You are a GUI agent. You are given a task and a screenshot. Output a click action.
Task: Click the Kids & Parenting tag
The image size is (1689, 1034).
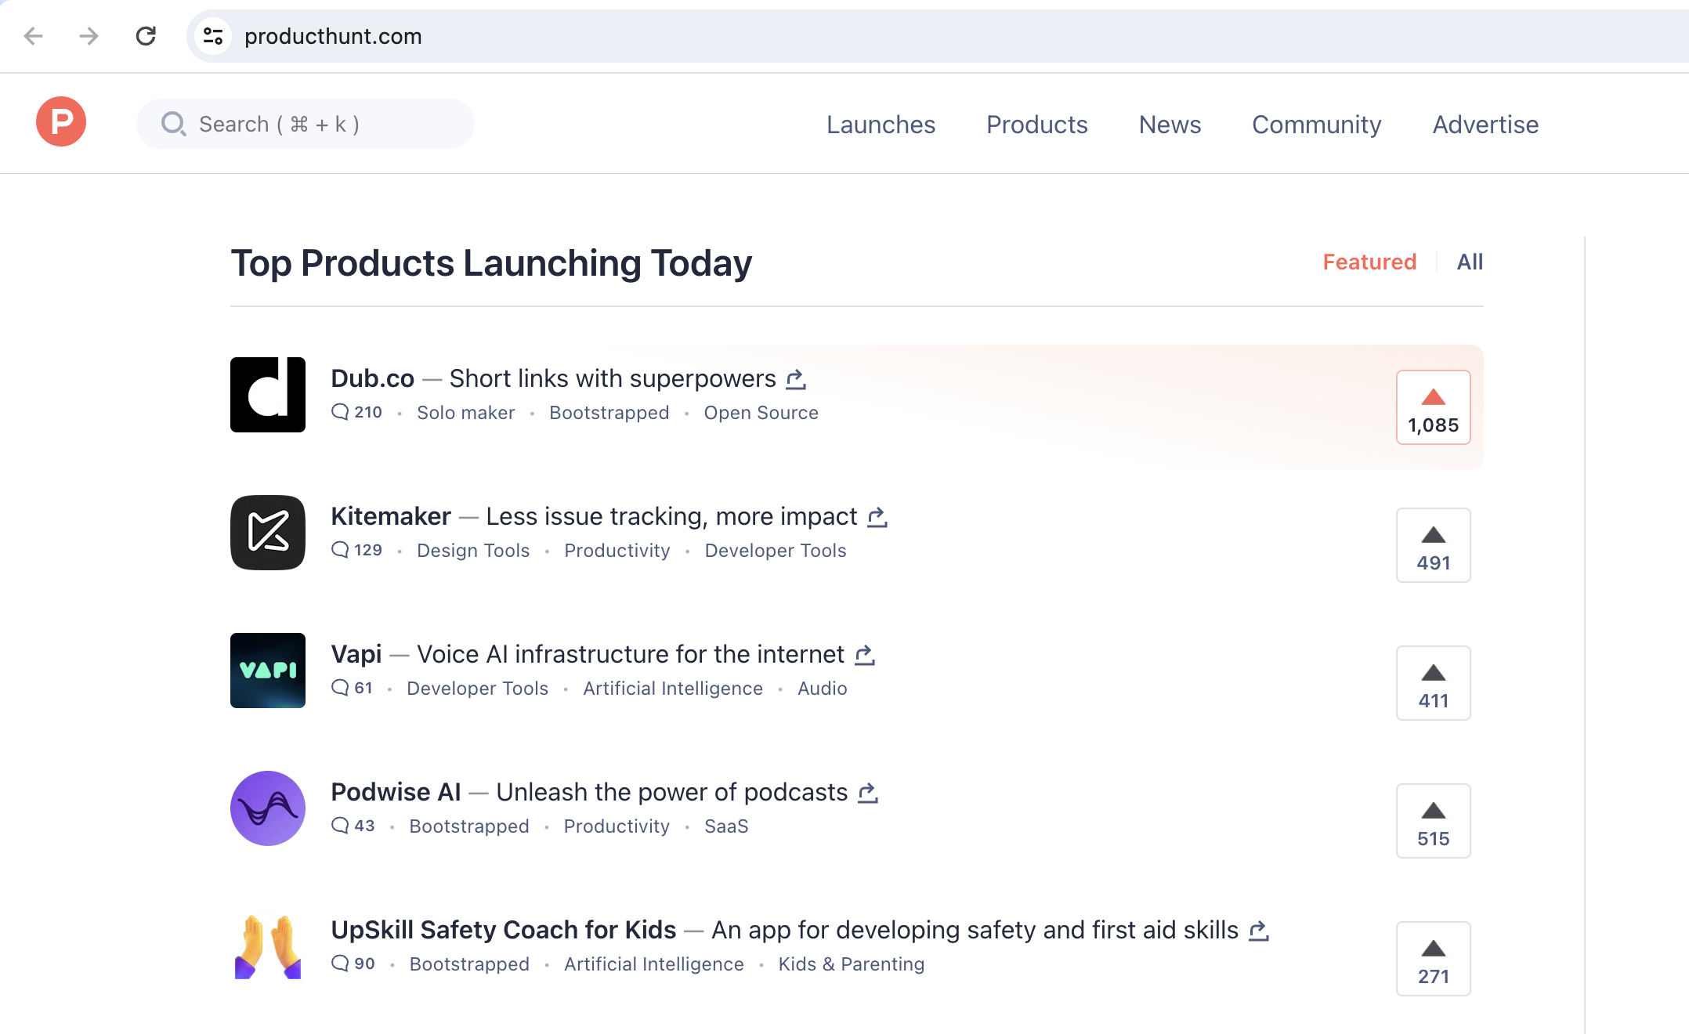coord(851,964)
